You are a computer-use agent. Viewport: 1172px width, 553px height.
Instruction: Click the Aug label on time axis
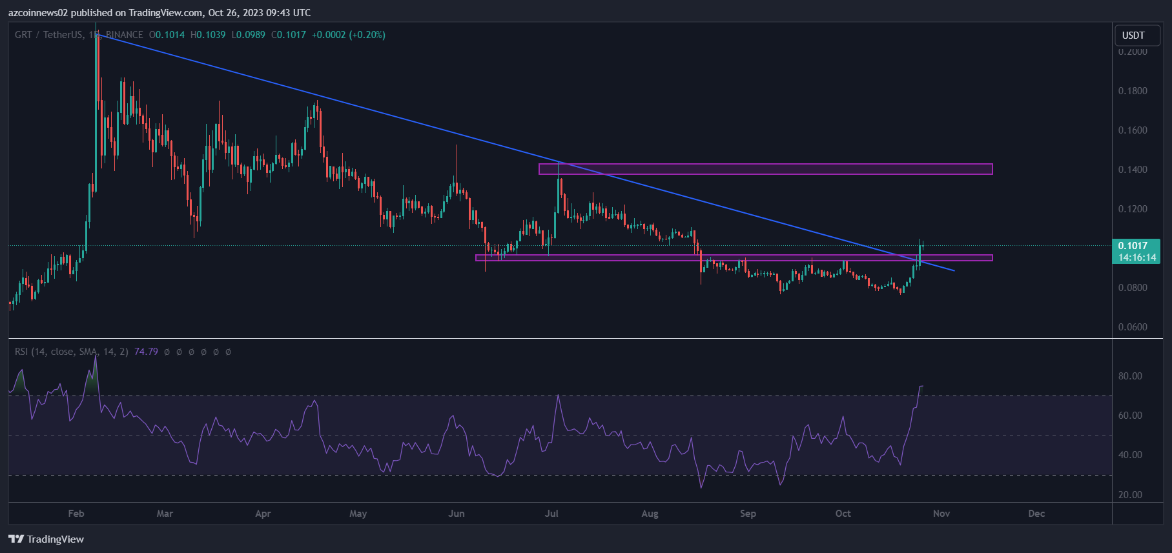650,514
